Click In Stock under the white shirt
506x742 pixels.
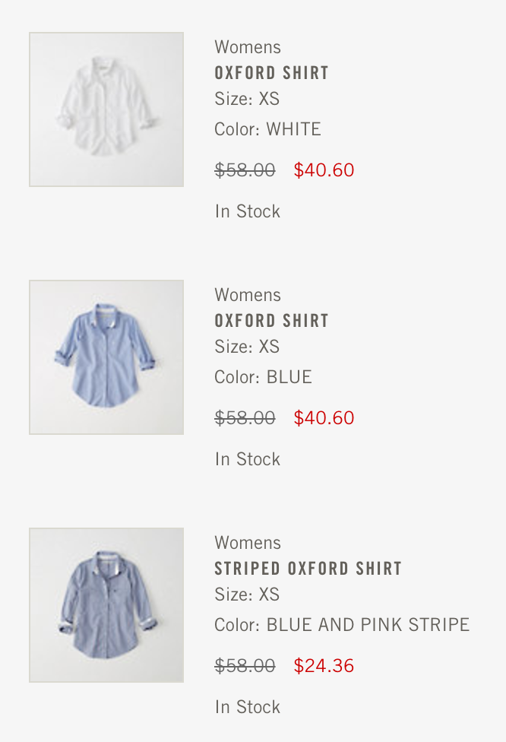pyautogui.click(x=248, y=211)
